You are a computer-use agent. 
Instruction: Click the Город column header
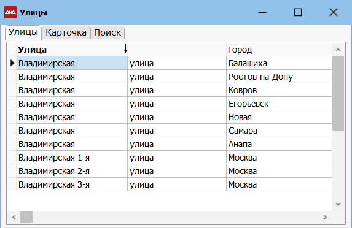279,50
